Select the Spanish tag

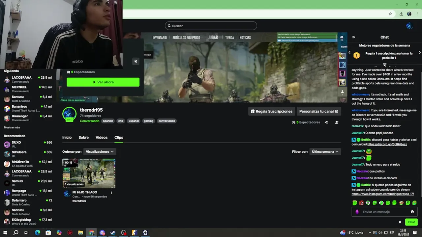tap(108, 121)
